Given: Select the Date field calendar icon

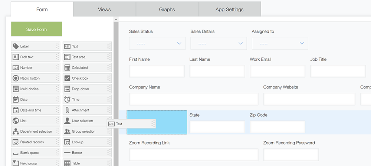Looking at the screenshot, I should tap(16, 100).
